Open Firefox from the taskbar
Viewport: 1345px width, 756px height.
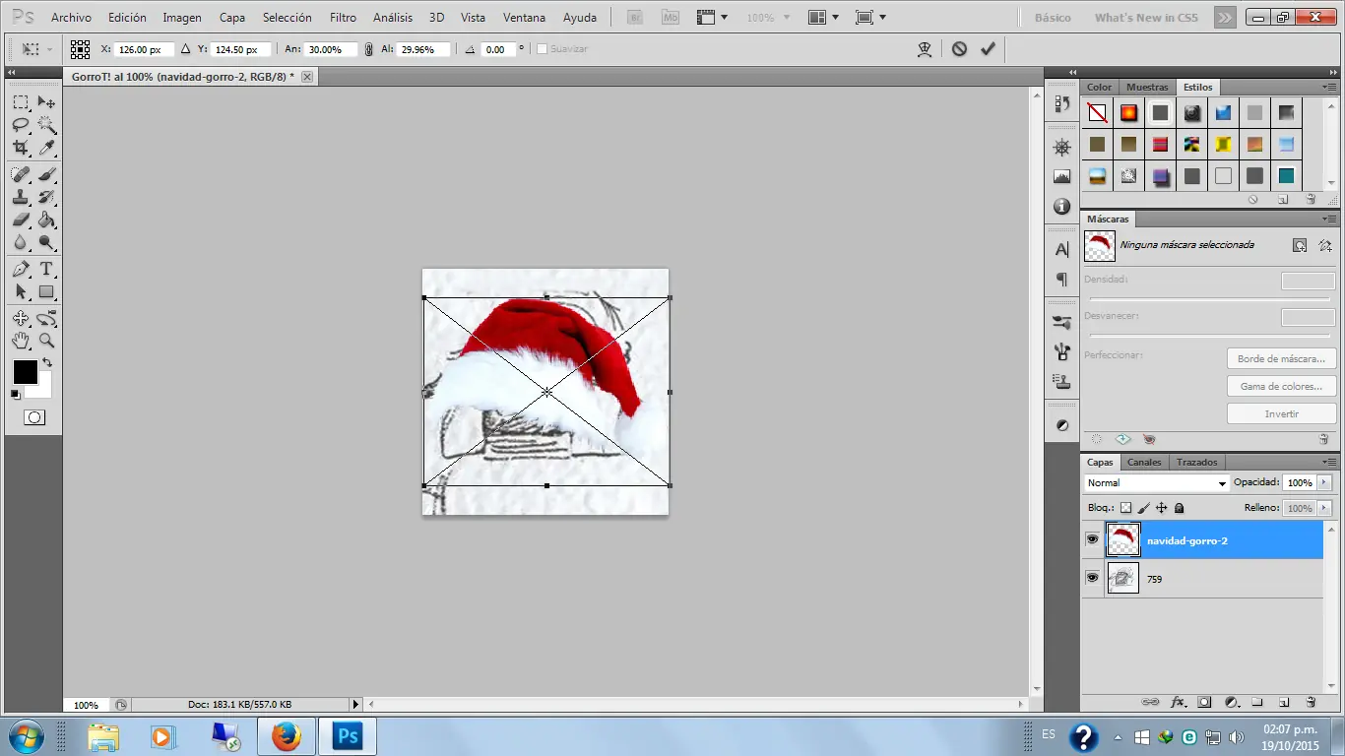click(x=287, y=736)
